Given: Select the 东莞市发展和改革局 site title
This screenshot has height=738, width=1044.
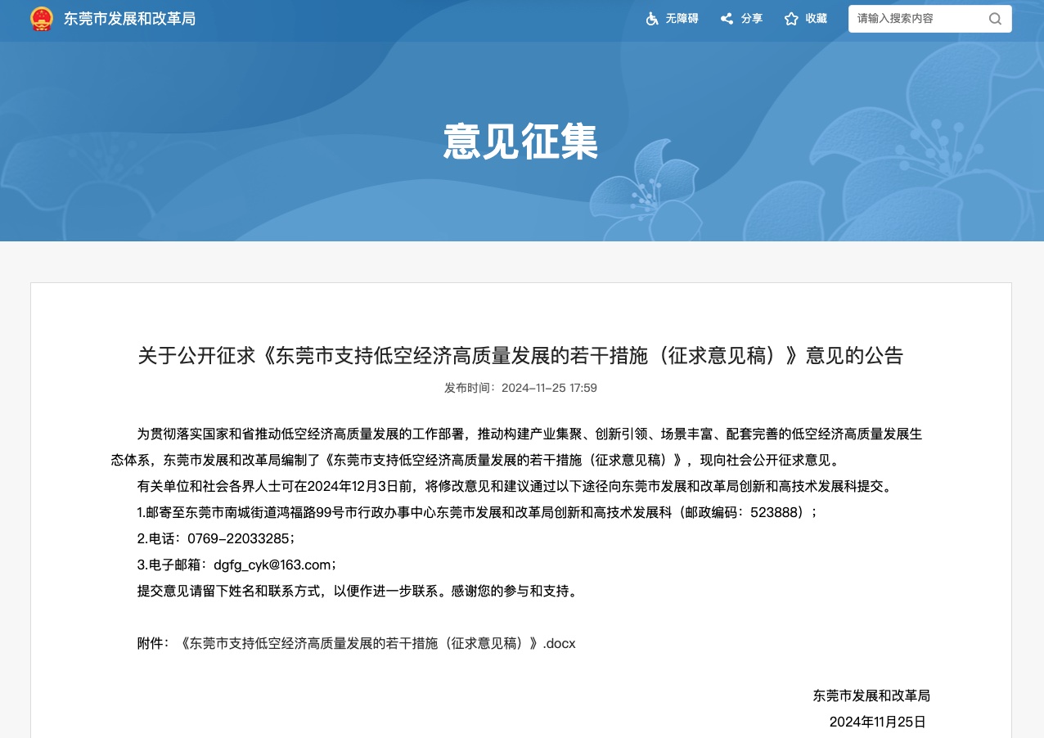Looking at the screenshot, I should (129, 18).
